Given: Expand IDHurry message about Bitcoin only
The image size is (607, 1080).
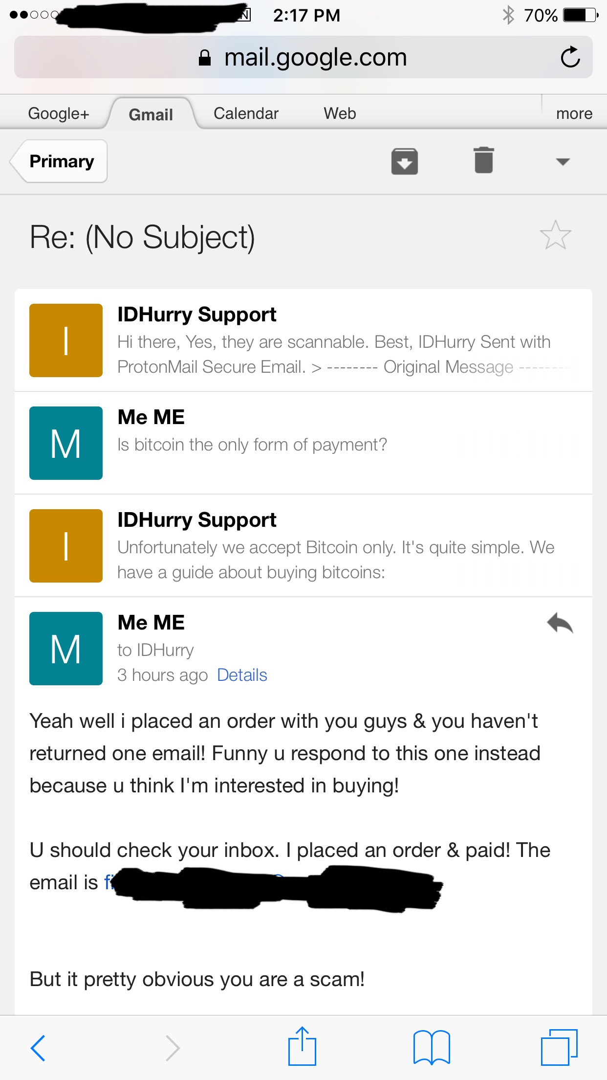Looking at the screenshot, I should (303, 546).
